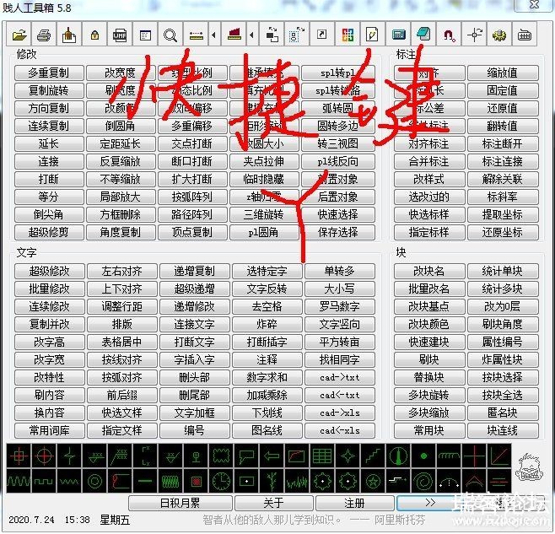Click the 局部放大 button

(x=121, y=197)
